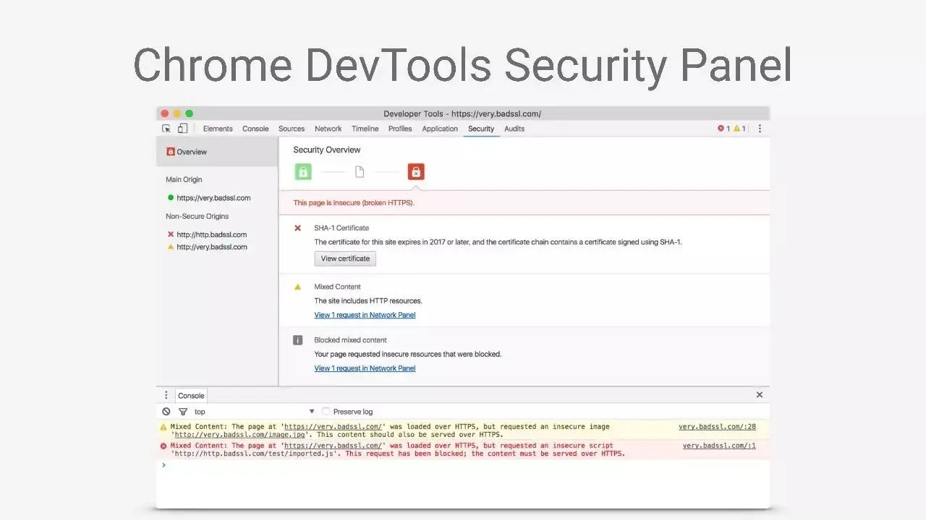
Task: Switch to the Console tab
Action: [x=255, y=129]
